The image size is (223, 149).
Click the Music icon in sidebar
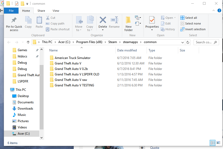(x=14, y=115)
